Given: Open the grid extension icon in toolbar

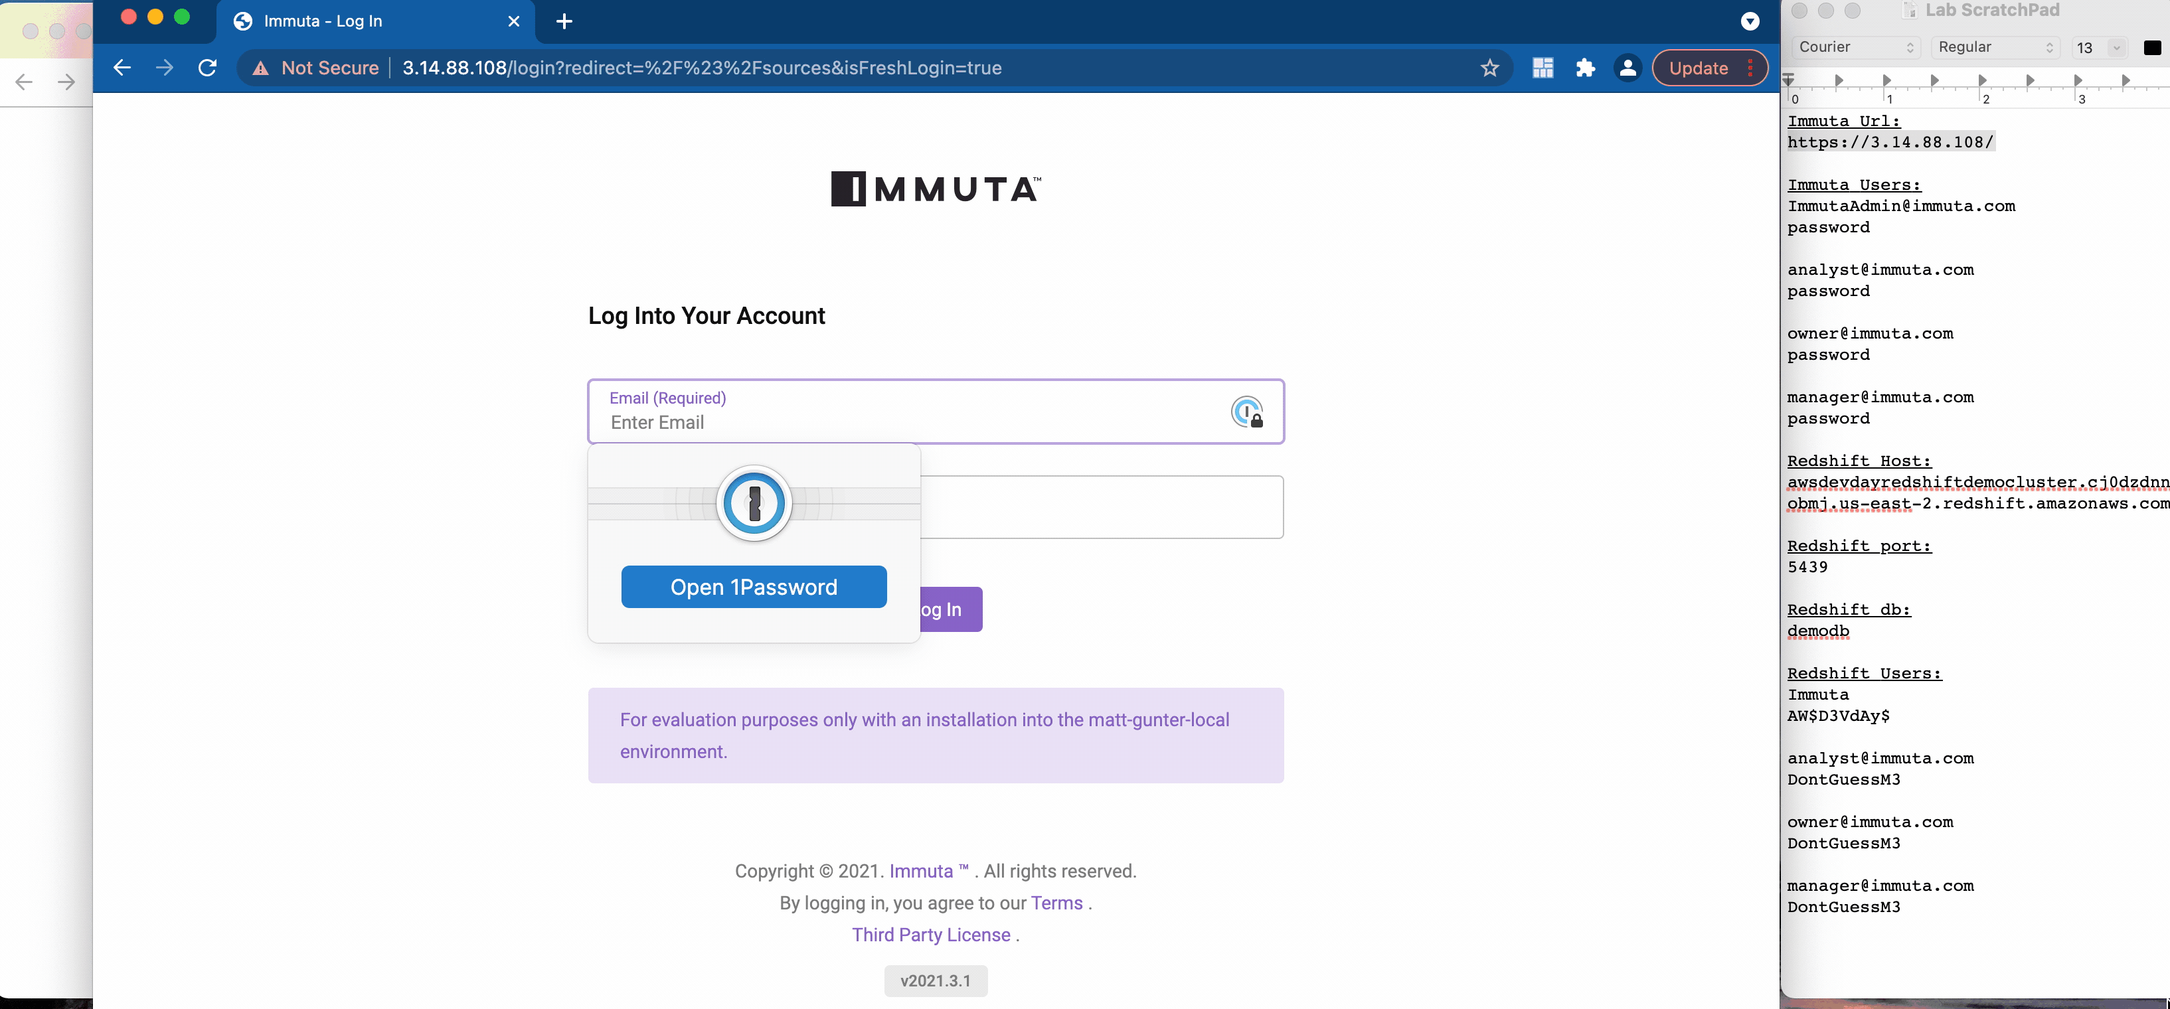Looking at the screenshot, I should tap(1543, 68).
